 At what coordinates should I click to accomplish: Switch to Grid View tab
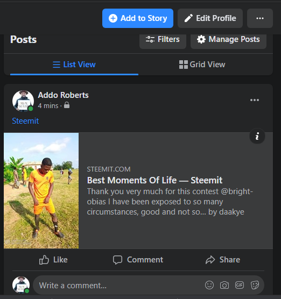click(x=202, y=65)
